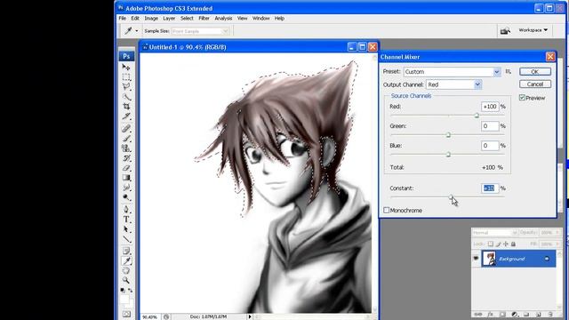Select the Crop tool
The height and width of the screenshot is (320, 569).
126,107
